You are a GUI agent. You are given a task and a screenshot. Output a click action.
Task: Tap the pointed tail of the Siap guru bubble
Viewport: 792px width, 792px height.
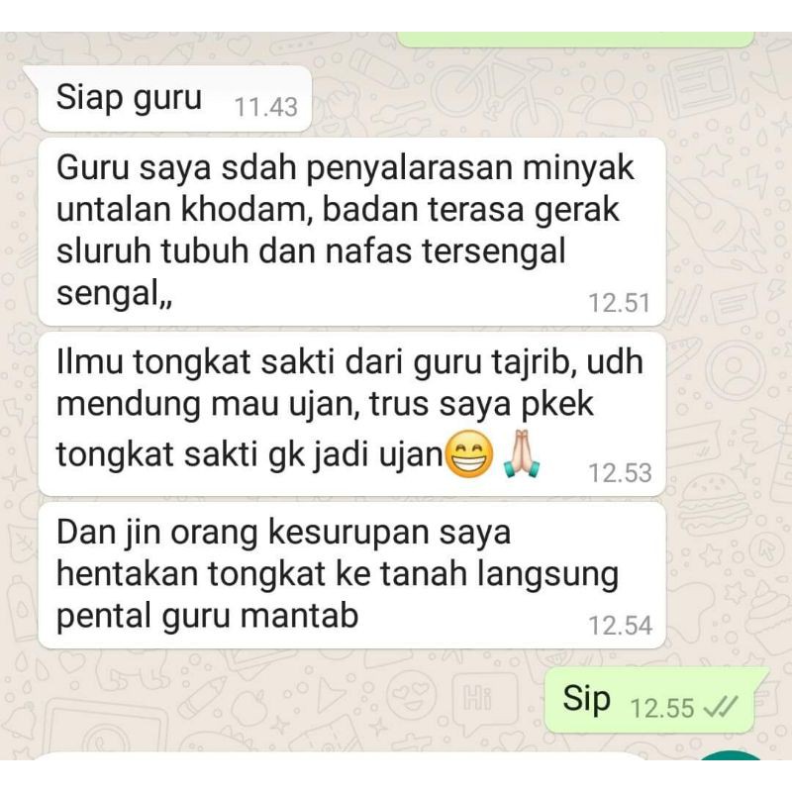pyautogui.click(x=32, y=75)
